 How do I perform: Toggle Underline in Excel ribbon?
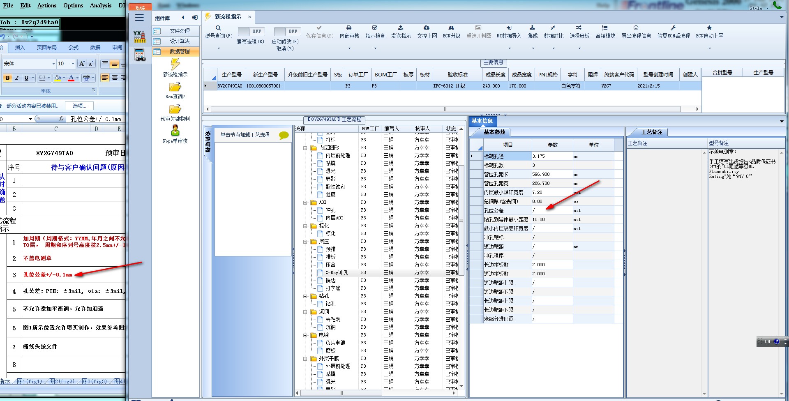[26, 78]
